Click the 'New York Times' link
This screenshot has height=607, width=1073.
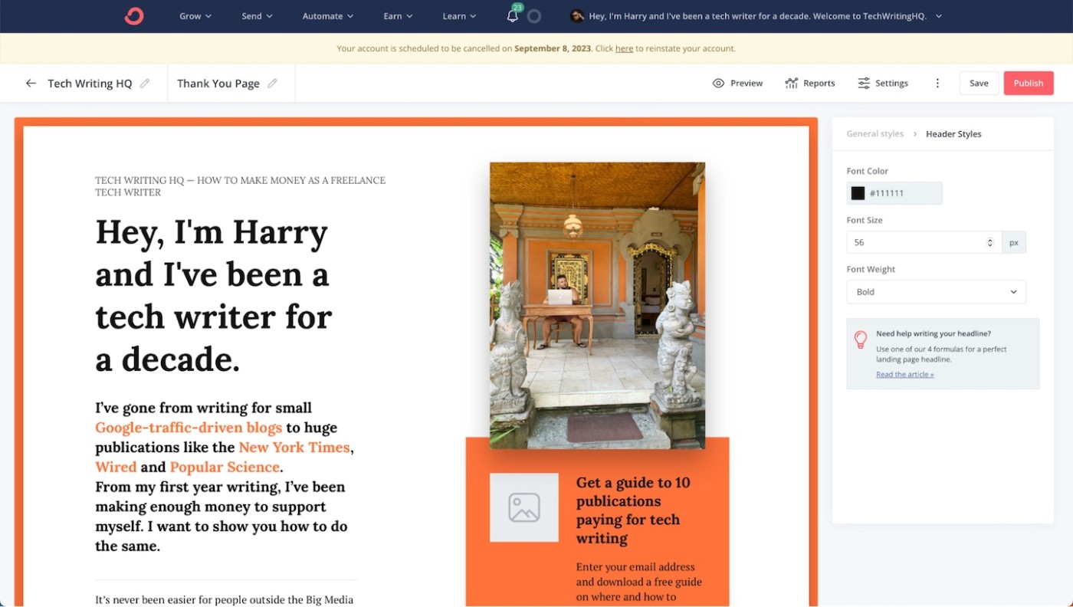[x=294, y=448]
